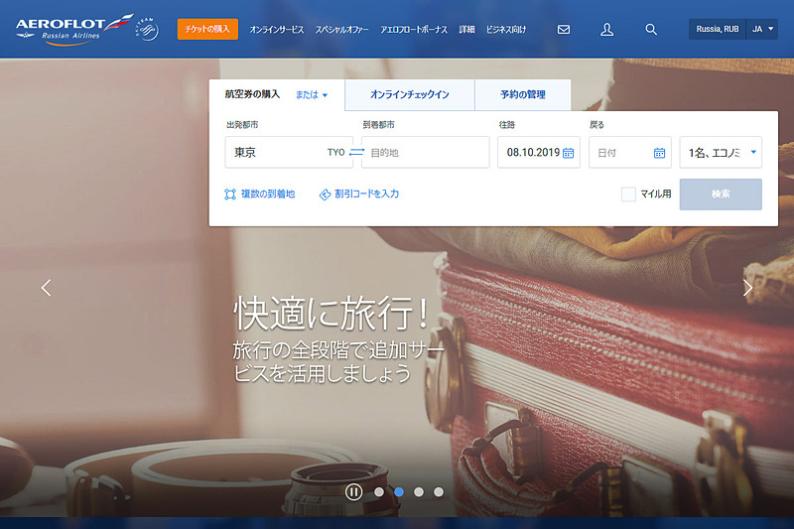
Task: Open the 複数の到着地 link
Action: 268,194
